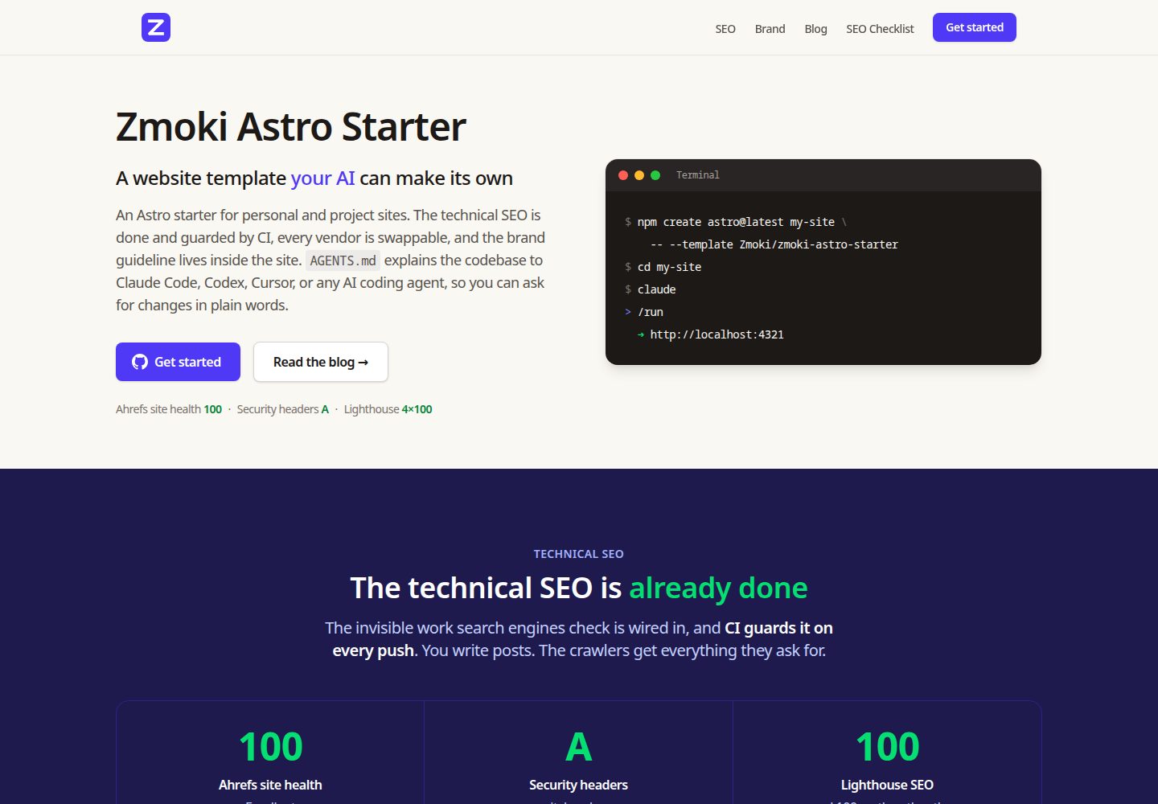Click 'Ahrefs site health 100' stat text
1158x804 pixels.
click(169, 409)
